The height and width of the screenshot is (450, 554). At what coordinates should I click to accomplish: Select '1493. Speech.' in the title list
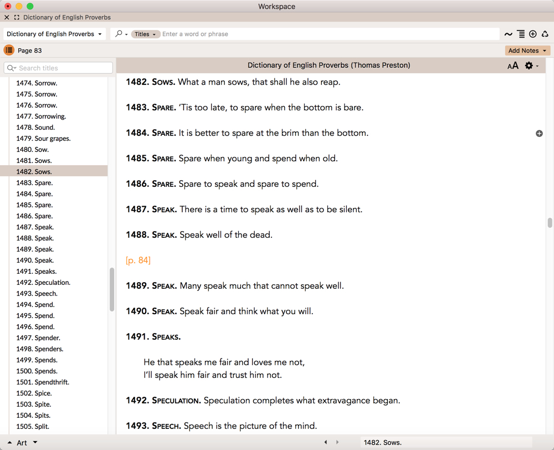(37, 293)
